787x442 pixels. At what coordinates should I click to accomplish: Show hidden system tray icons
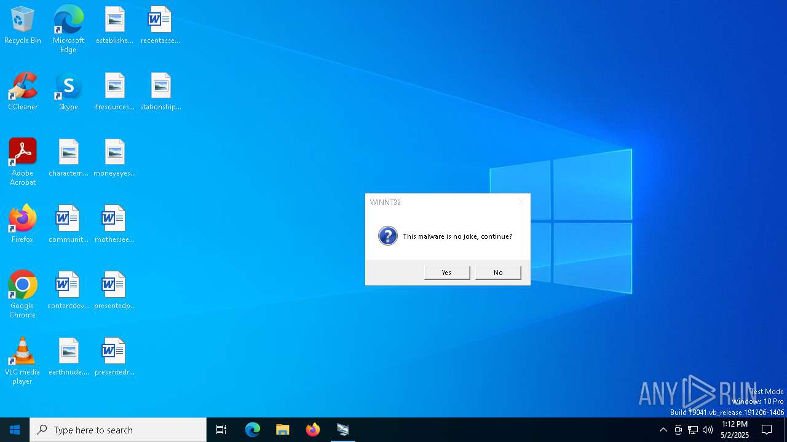[663, 430]
